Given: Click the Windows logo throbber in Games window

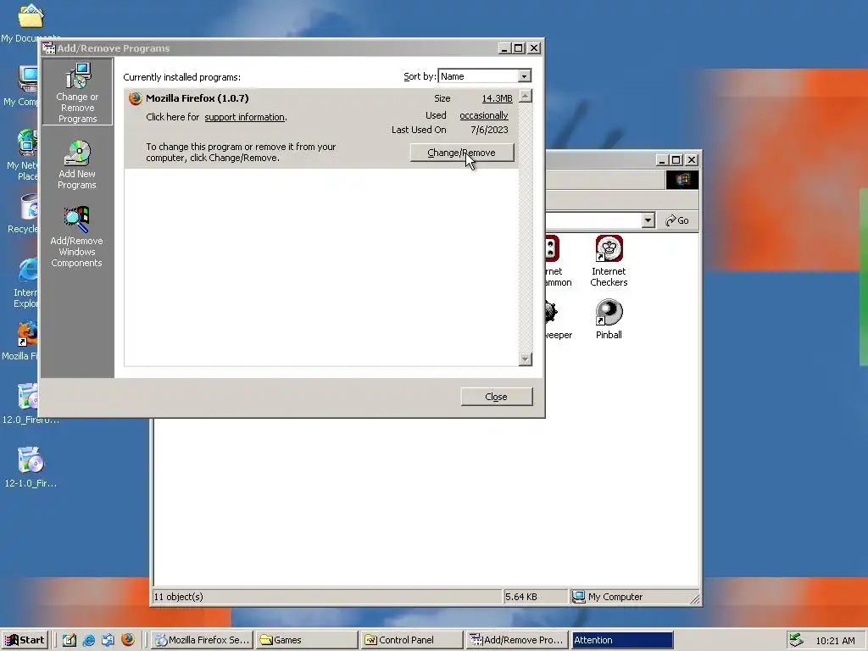Looking at the screenshot, I should pos(682,180).
